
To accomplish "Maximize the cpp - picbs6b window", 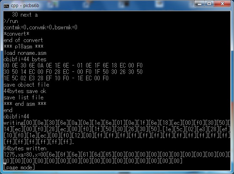I will pyautogui.click(x=209, y=4).
